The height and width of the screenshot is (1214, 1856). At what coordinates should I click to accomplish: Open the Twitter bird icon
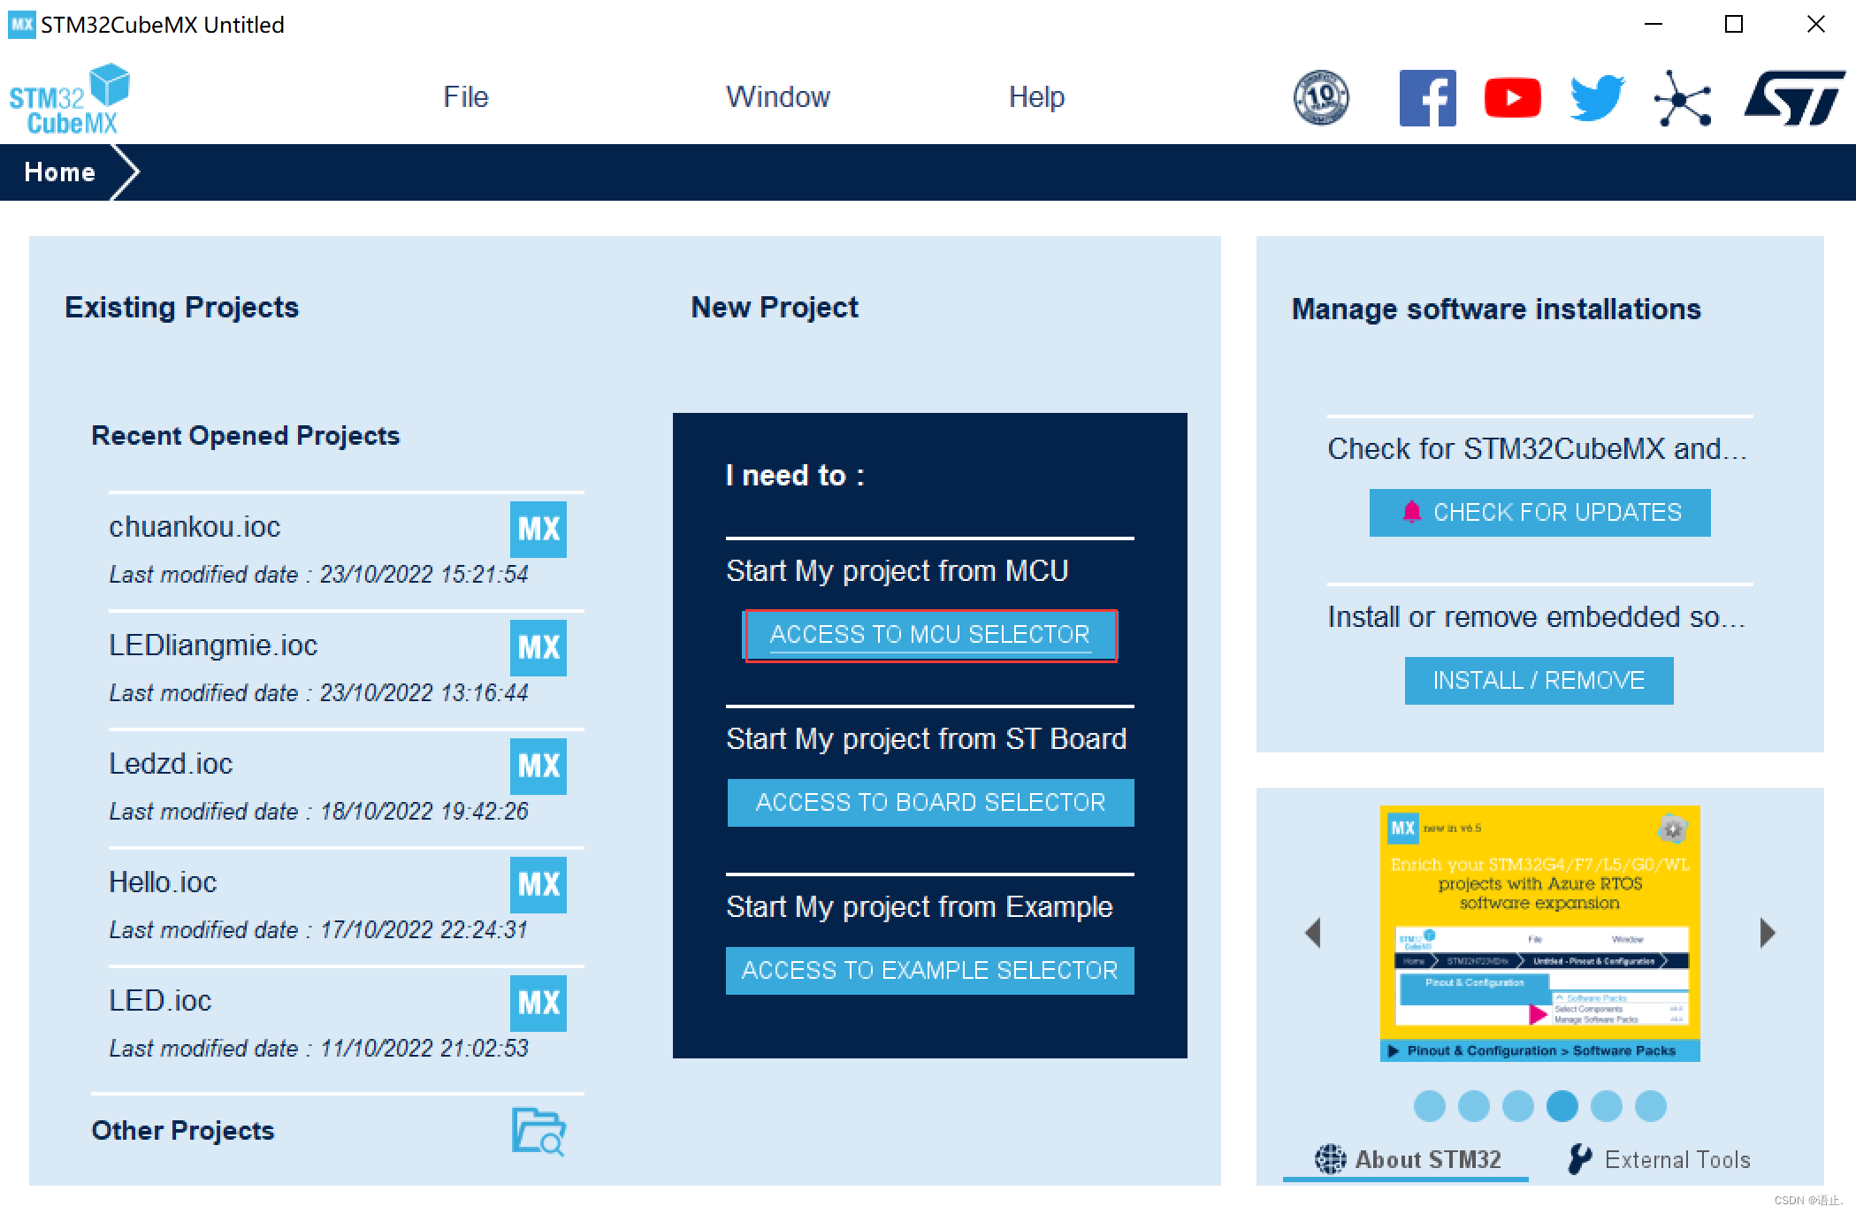point(1596,98)
